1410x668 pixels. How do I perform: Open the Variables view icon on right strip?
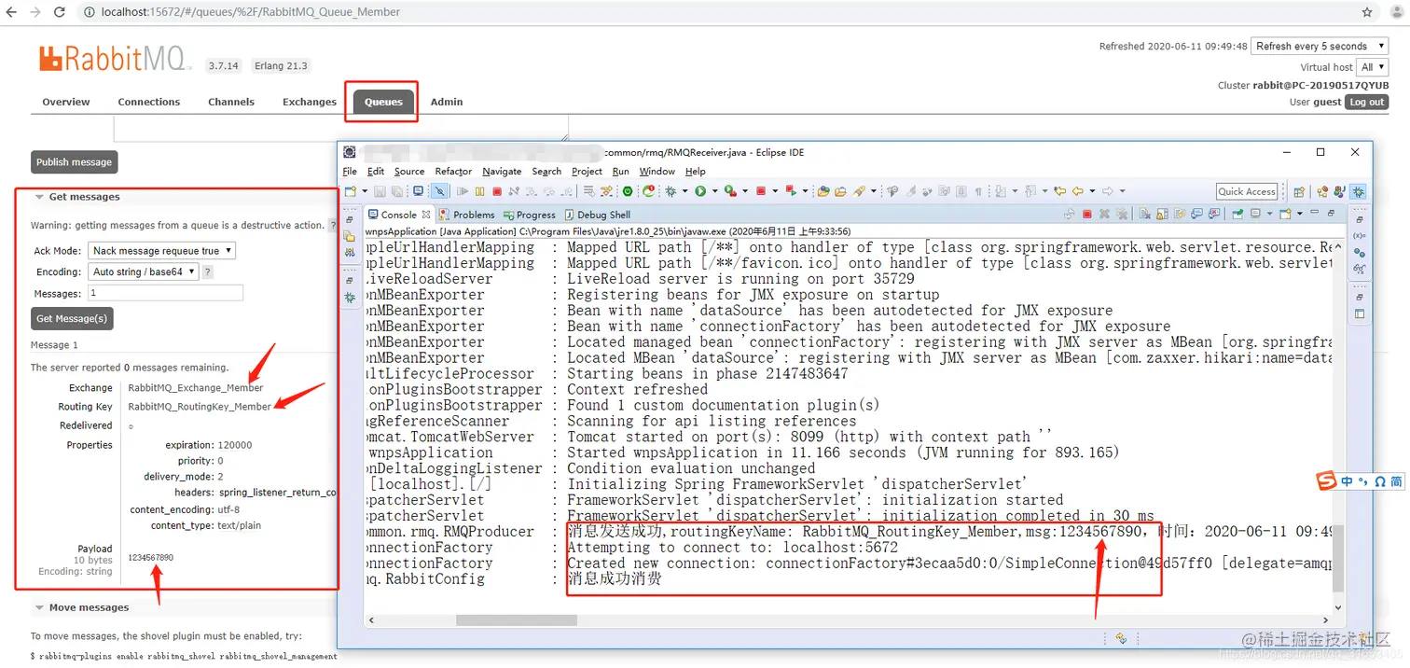1359,236
